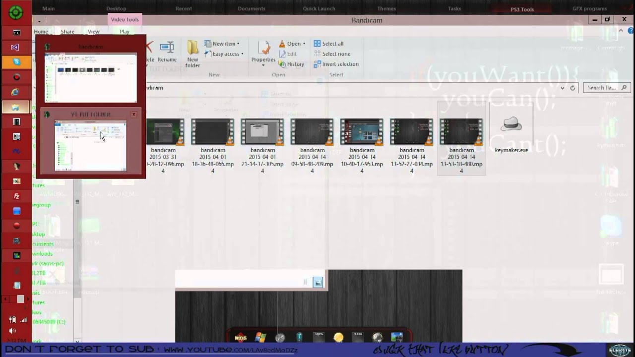Refresh the Bandicam folder view
Image resolution: width=635 pixels, height=357 pixels.
(x=572, y=88)
